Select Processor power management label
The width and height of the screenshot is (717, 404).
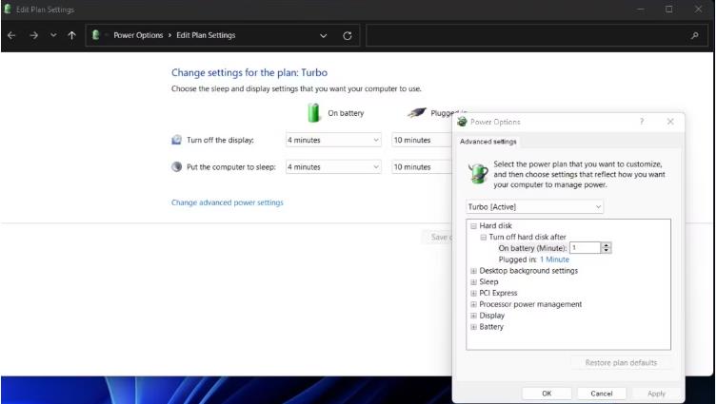pyautogui.click(x=530, y=304)
